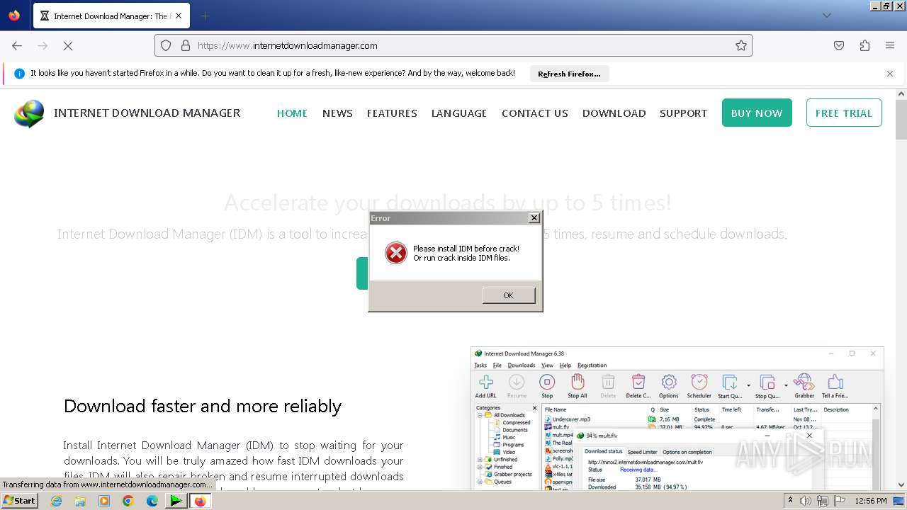
Task: Stop loading the current page
Action: 68,45
